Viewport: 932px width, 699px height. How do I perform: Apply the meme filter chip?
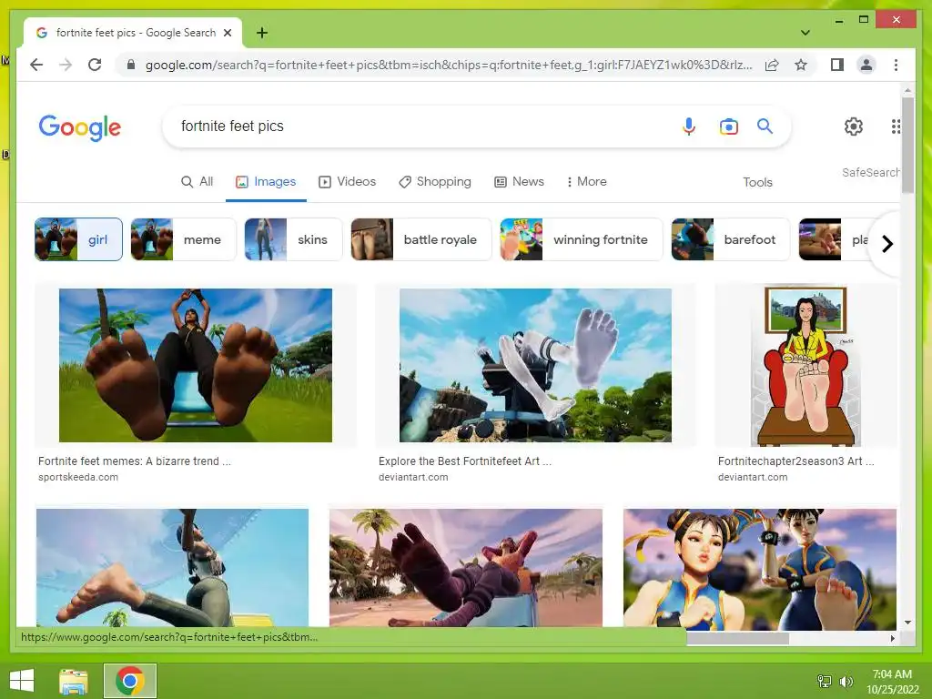(x=183, y=239)
